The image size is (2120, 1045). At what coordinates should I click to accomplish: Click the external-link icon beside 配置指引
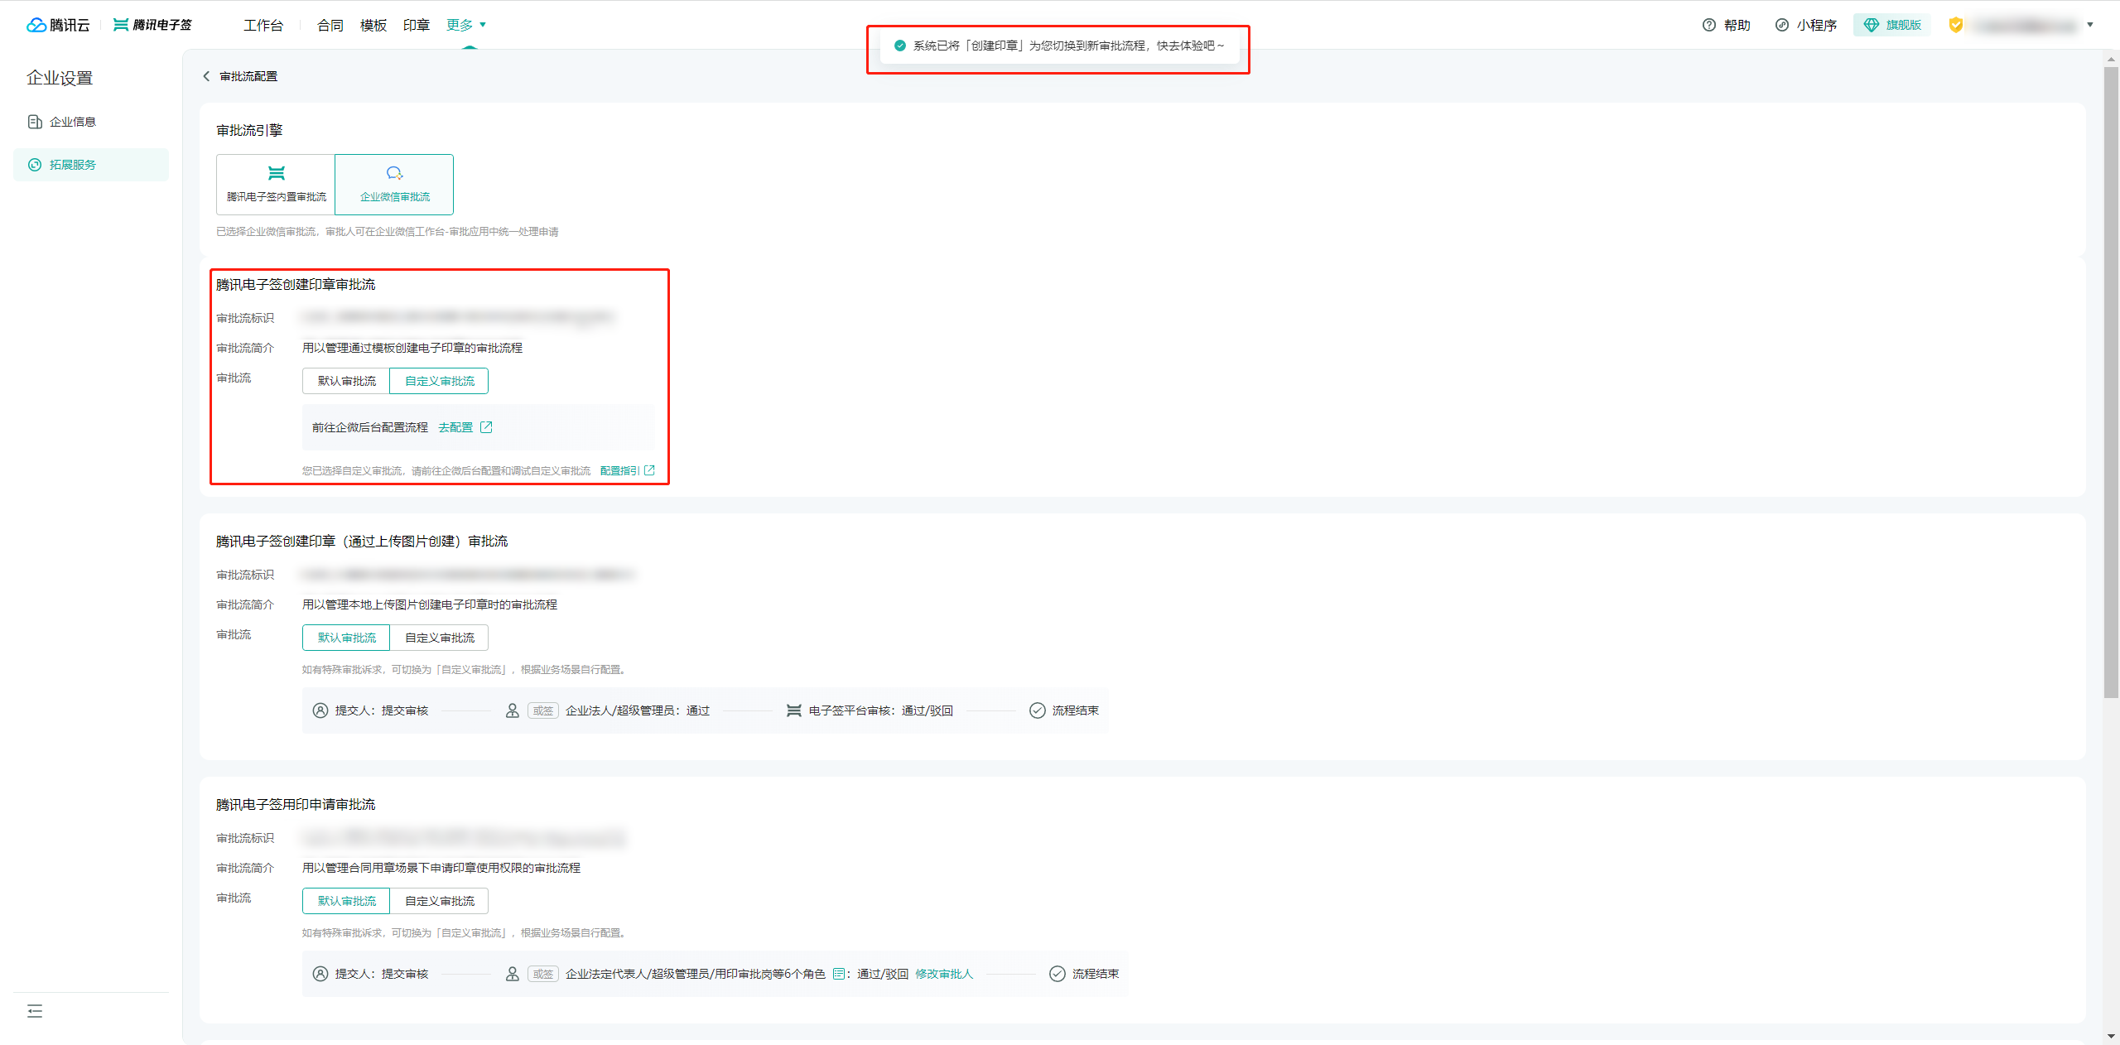point(649,470)
